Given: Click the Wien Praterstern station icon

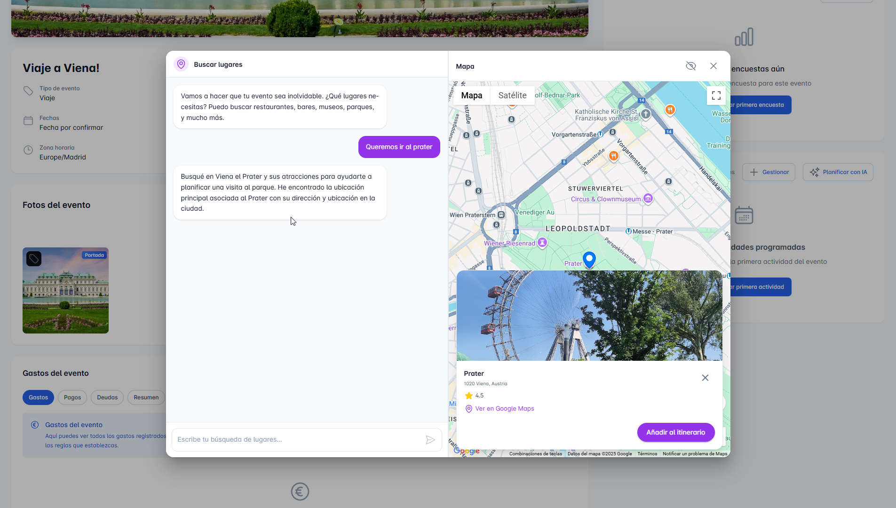Looking at the screenshot, I should coord(501,215).
